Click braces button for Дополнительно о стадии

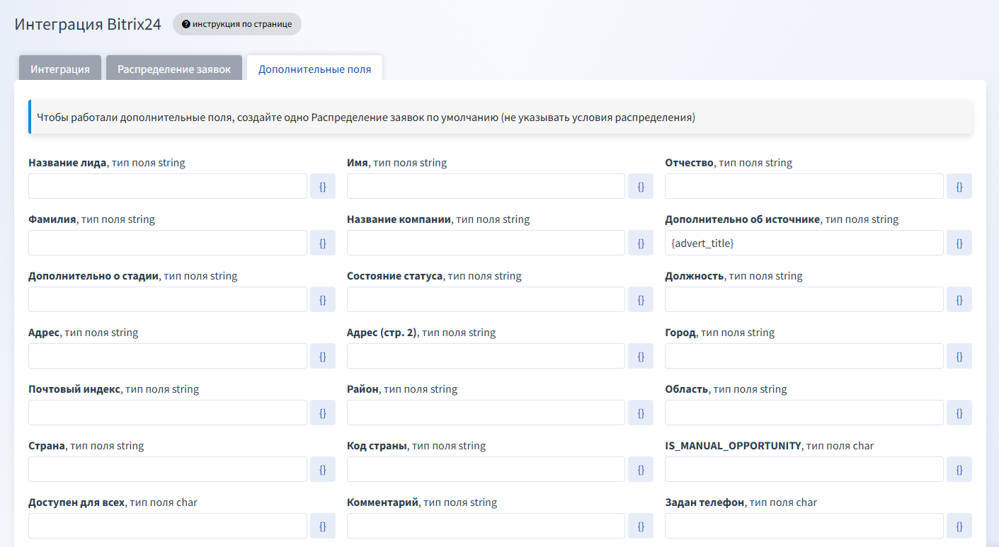coord(323,299)
